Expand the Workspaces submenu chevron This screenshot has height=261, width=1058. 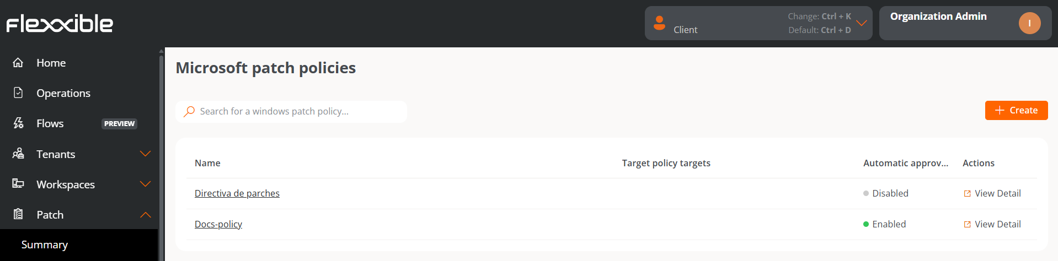(146, 184)
